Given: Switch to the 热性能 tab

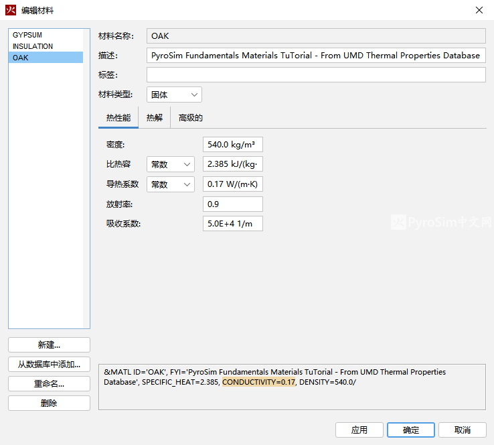Looking at the screenshot, I should pyautogui.click(x=118, y=118).
